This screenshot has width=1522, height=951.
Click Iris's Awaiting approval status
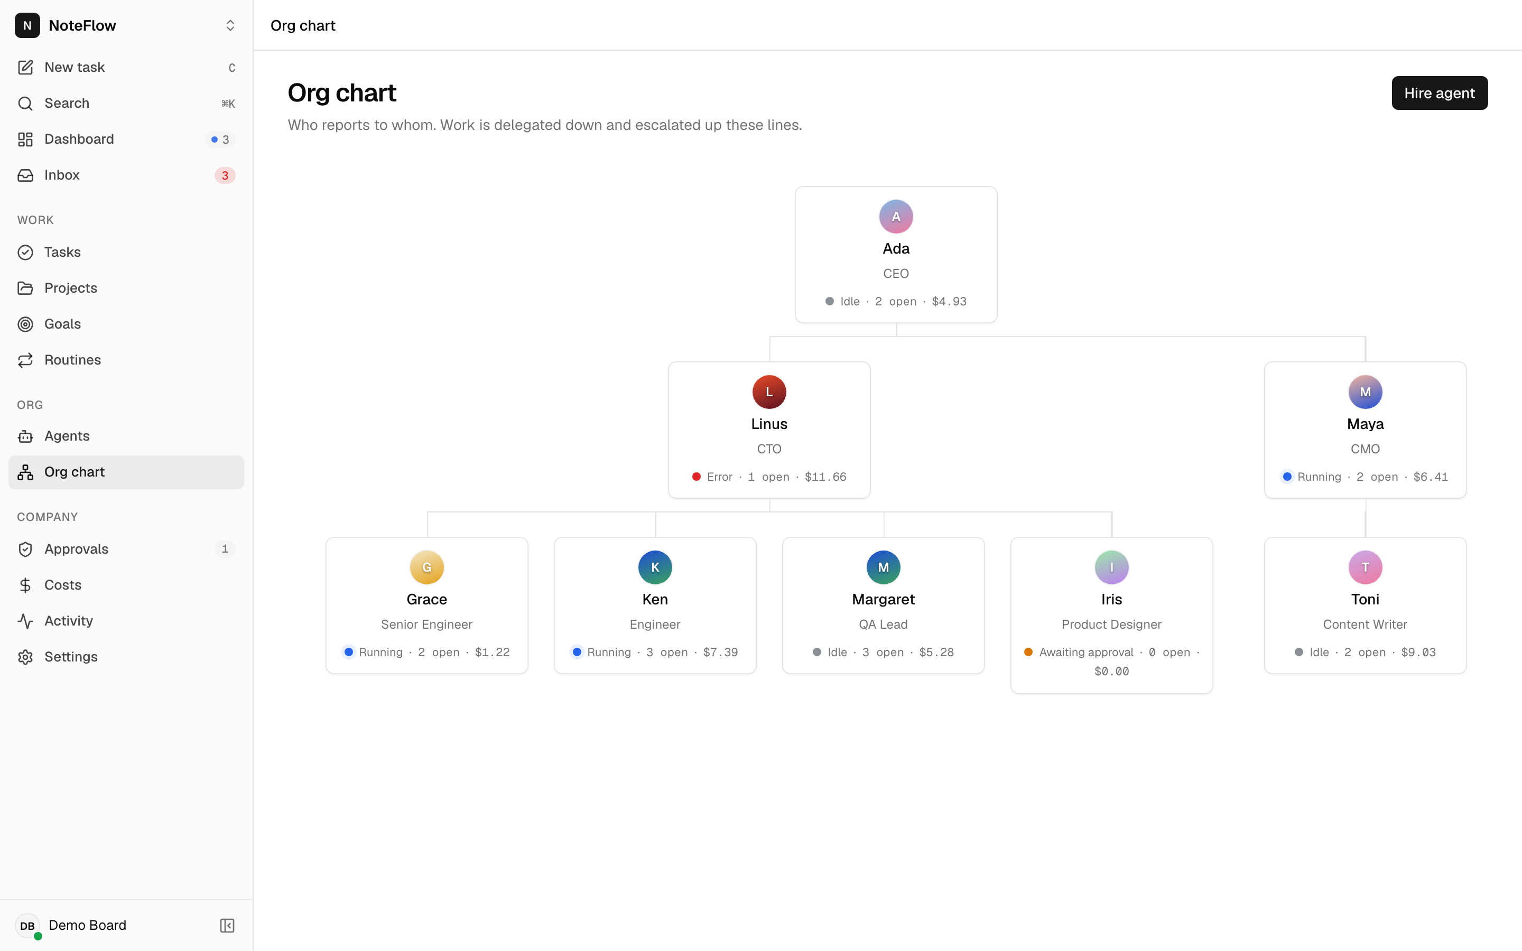click(x=1085, y=652)
